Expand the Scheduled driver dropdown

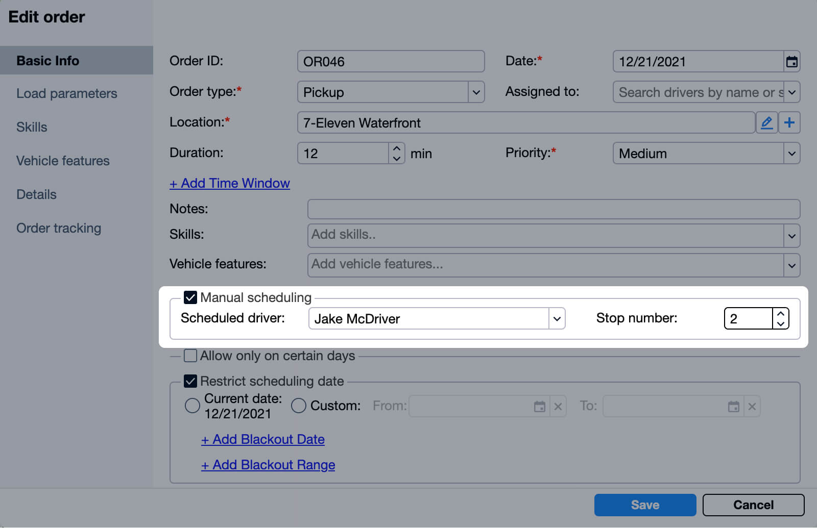coord(557,319)
